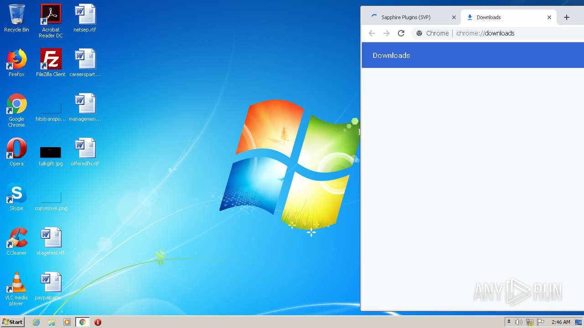The image size is (584, 328).
Task: Open the offeredfri.rtf document
Action: pos(85,153)
